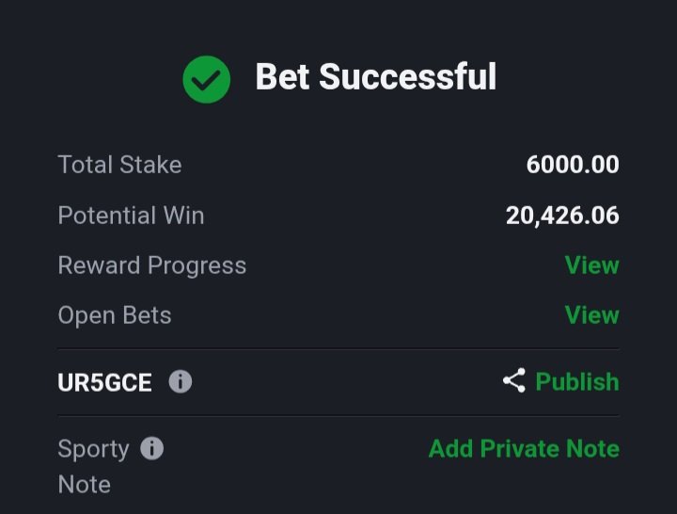View the Reward Progress details
Viewport: 677px width, 514px height.
point(592,265)
